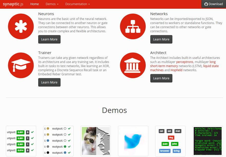Open the green terminal Wikipedia demo thumbnail
This screenshot has width=226, height=157.
[x=208, y=141]
